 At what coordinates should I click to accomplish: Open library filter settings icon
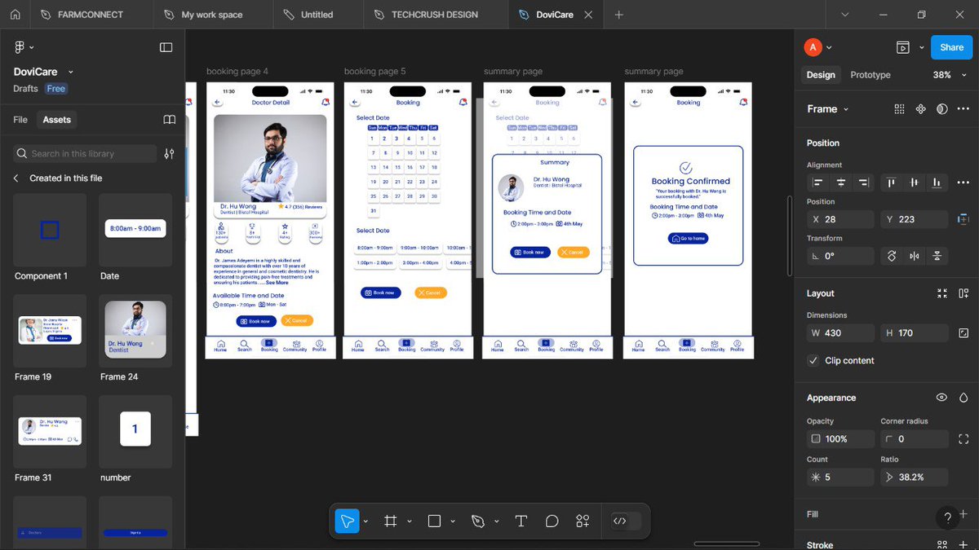(169, 153)
